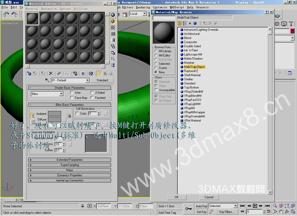Click Get Material icon

coord(29,73)
